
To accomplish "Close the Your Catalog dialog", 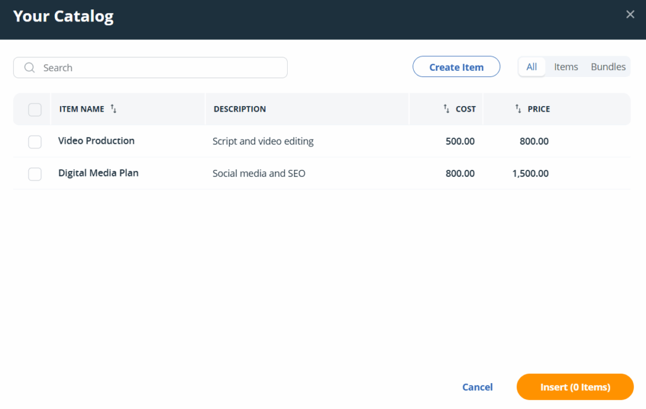I will [630, 15].
